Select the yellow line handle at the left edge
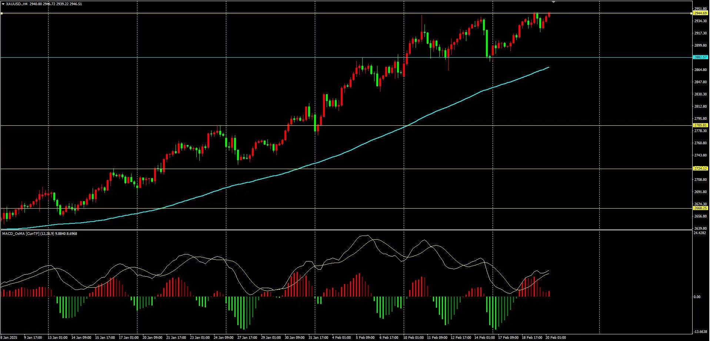 tap(1, 13)
